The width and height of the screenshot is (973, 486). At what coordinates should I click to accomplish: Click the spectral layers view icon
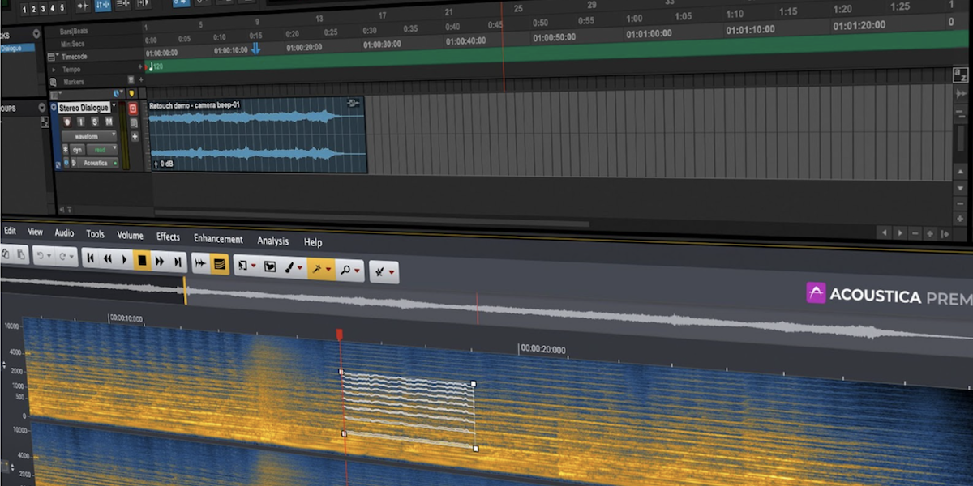point(219,262)
